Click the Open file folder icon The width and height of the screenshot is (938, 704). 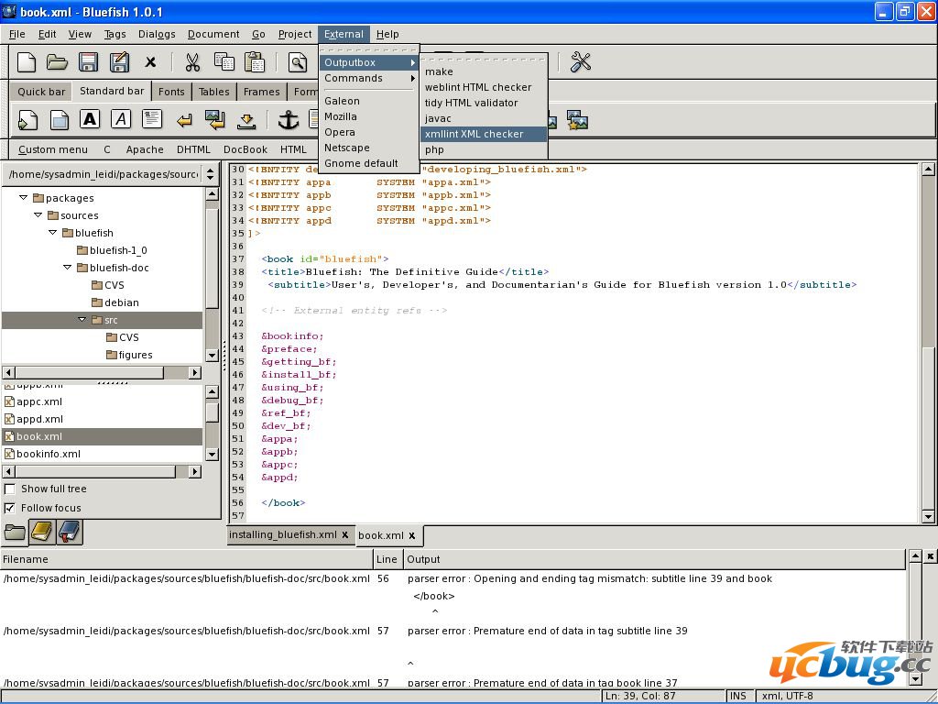coord(58,62)
